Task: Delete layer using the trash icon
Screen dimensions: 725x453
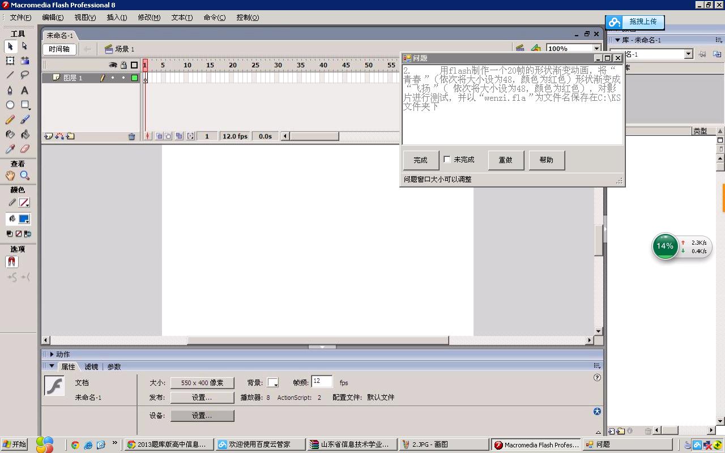Action: coord(131,136)
